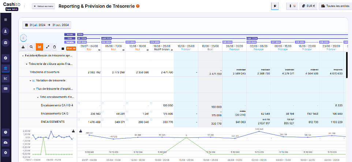Image resolution: width=352 pixels, height=162 pixels.
Task: Click the S33 2024 week marker
Action: click(x=130, y=42)
